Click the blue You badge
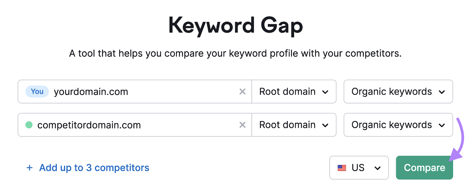 37,92
